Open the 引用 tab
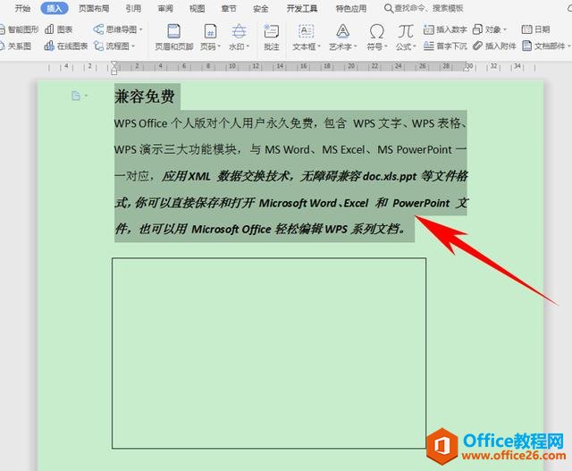572x471 pixels. tap(133, 8)
